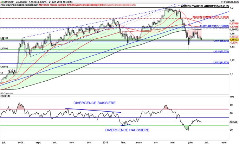Click the 1,15526 price tag on axis
The width and height of the screenshot is (239, 144).
pos(234,37)
